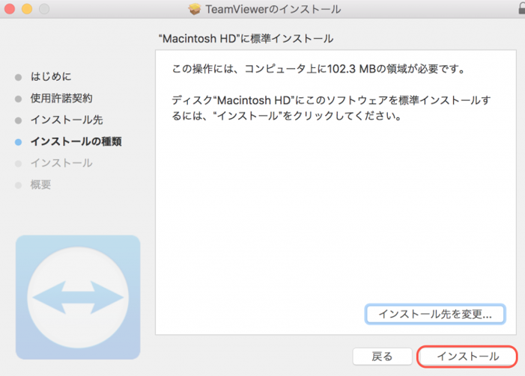Select the インストールの種類 step
This screenshot has width=525, height=376.
tap(76, 142)
